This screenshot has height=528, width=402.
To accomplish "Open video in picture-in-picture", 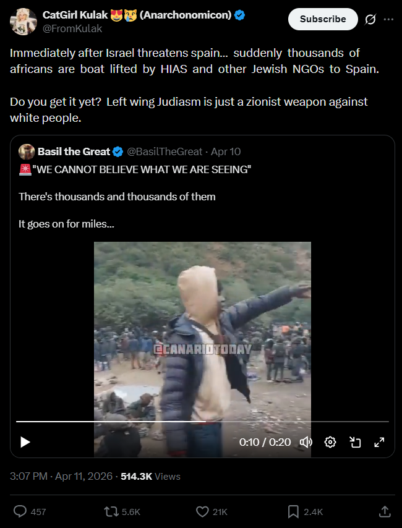I will [x=355, y=442].
